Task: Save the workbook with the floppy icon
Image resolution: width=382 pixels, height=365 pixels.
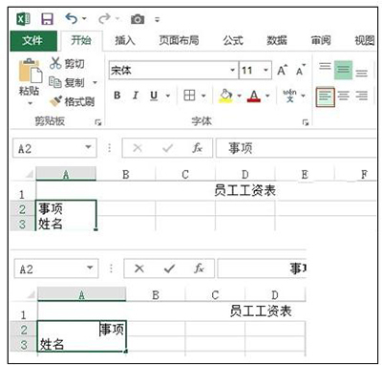Action: click(47, 19)
